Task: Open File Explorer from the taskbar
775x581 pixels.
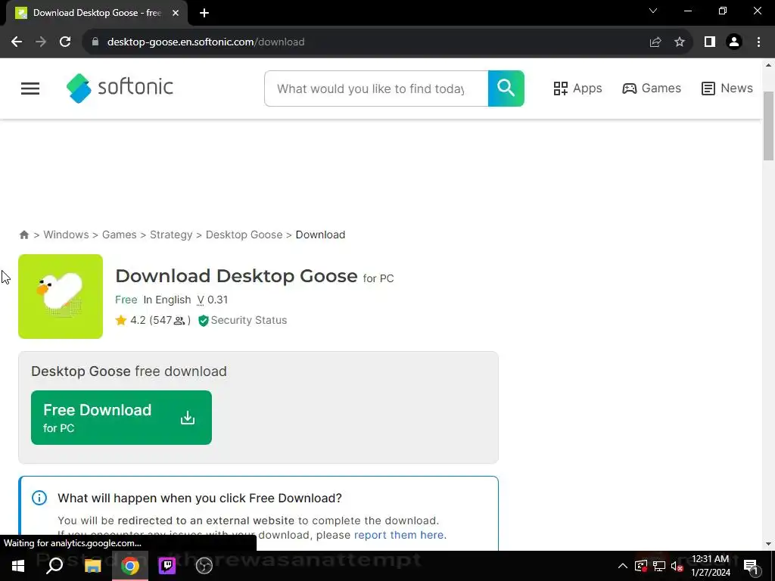Action: [92, 566]
